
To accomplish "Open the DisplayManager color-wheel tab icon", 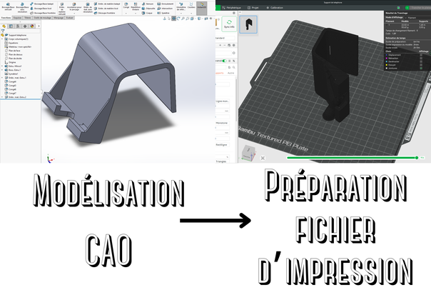I will coord(32,26).
